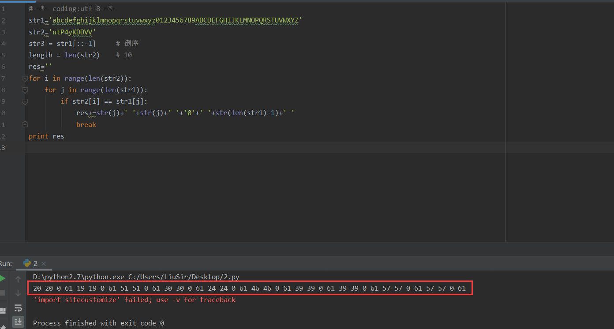Image resolution: width=614 pixels, height=329 pixels.
Task: Collapse the outer for i loop fold marker
Action: (25, 79)
